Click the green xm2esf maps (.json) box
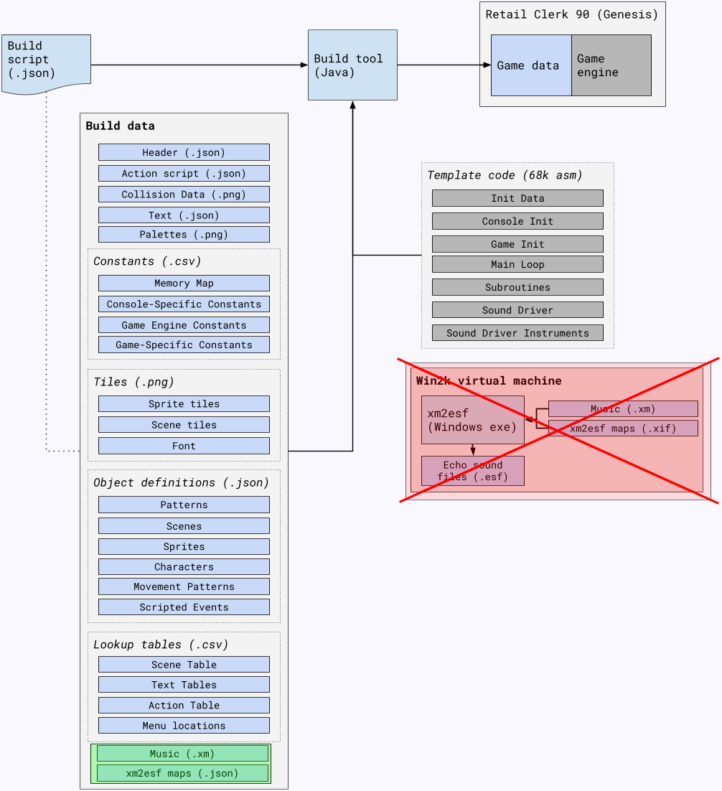 click(182, 773)
